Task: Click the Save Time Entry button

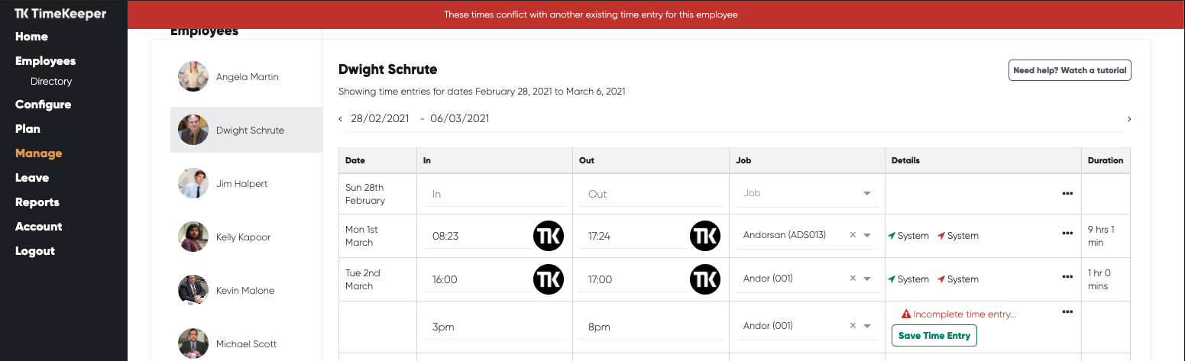Action: [x=934, y=335]
